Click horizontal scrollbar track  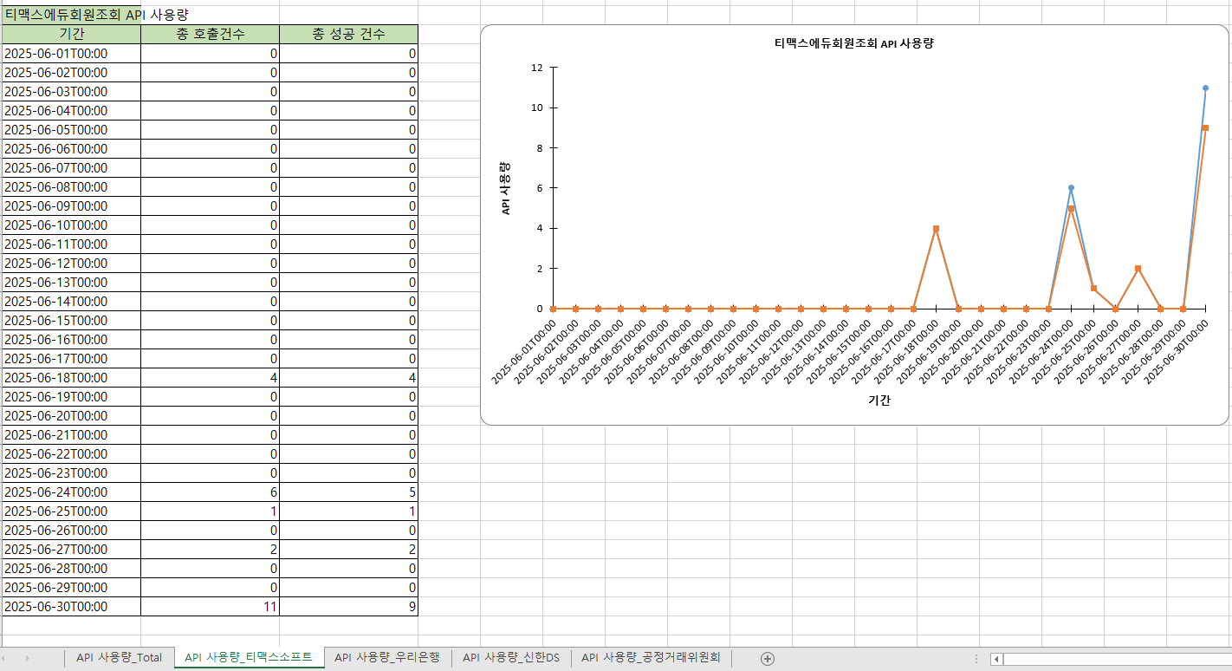(1118, 659)
